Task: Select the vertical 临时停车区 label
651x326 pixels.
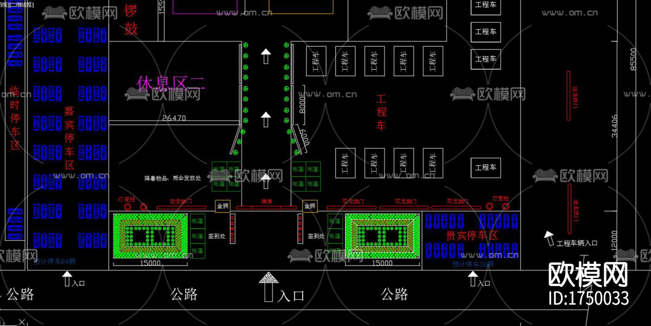Action: click(x=15, y=118)
